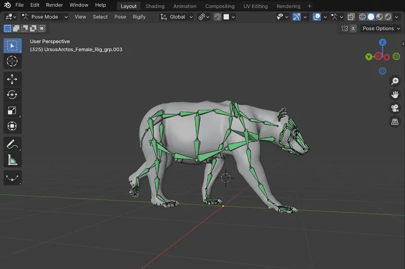This screenshot has width=405, height=269.
Task: Open the Render menu
Action: tap(54, 5)
